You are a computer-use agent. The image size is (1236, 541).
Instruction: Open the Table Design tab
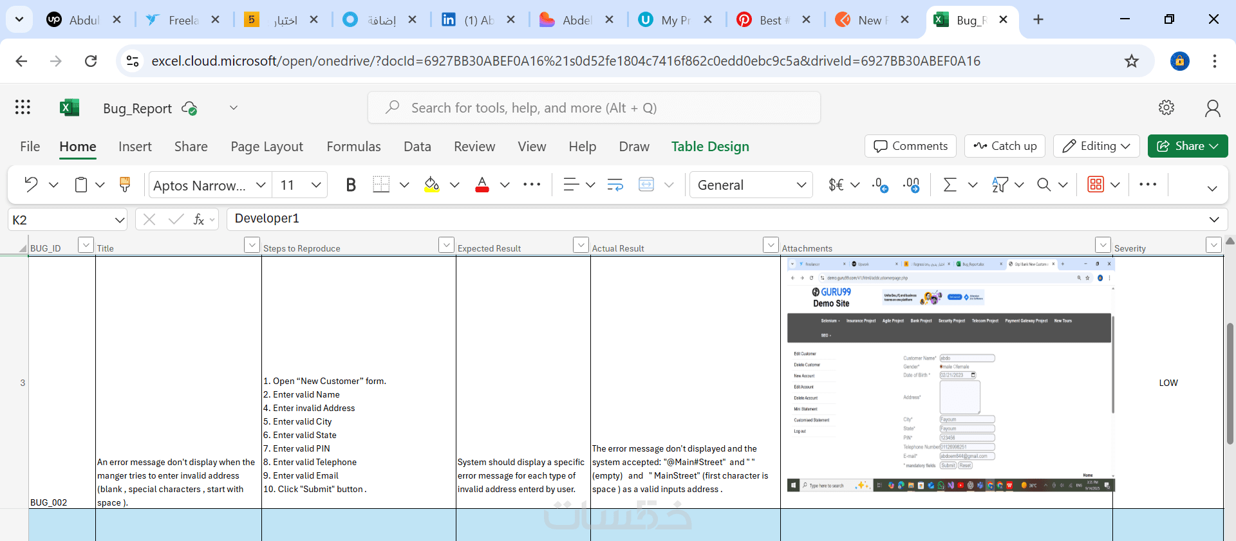710,147
